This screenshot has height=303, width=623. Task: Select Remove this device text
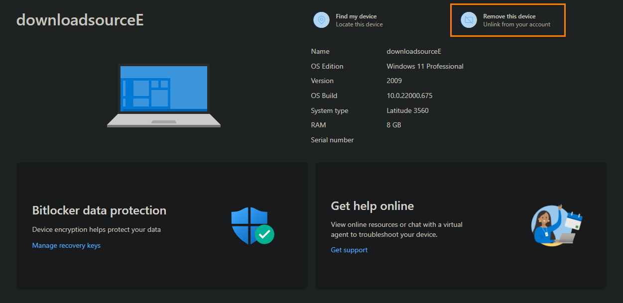509,16
